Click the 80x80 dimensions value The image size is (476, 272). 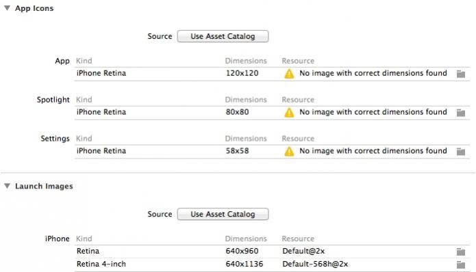pyautogui.click(x=237, y=112)
